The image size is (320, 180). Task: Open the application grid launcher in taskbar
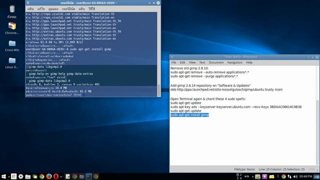pyautogui.click(x=13, y=176)
